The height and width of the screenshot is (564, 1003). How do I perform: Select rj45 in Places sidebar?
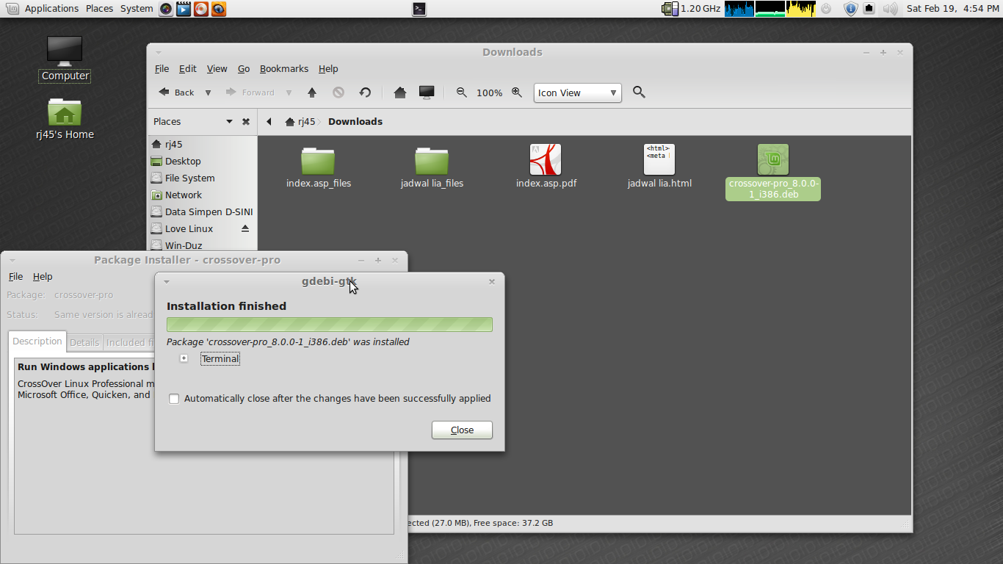point(203,144)
